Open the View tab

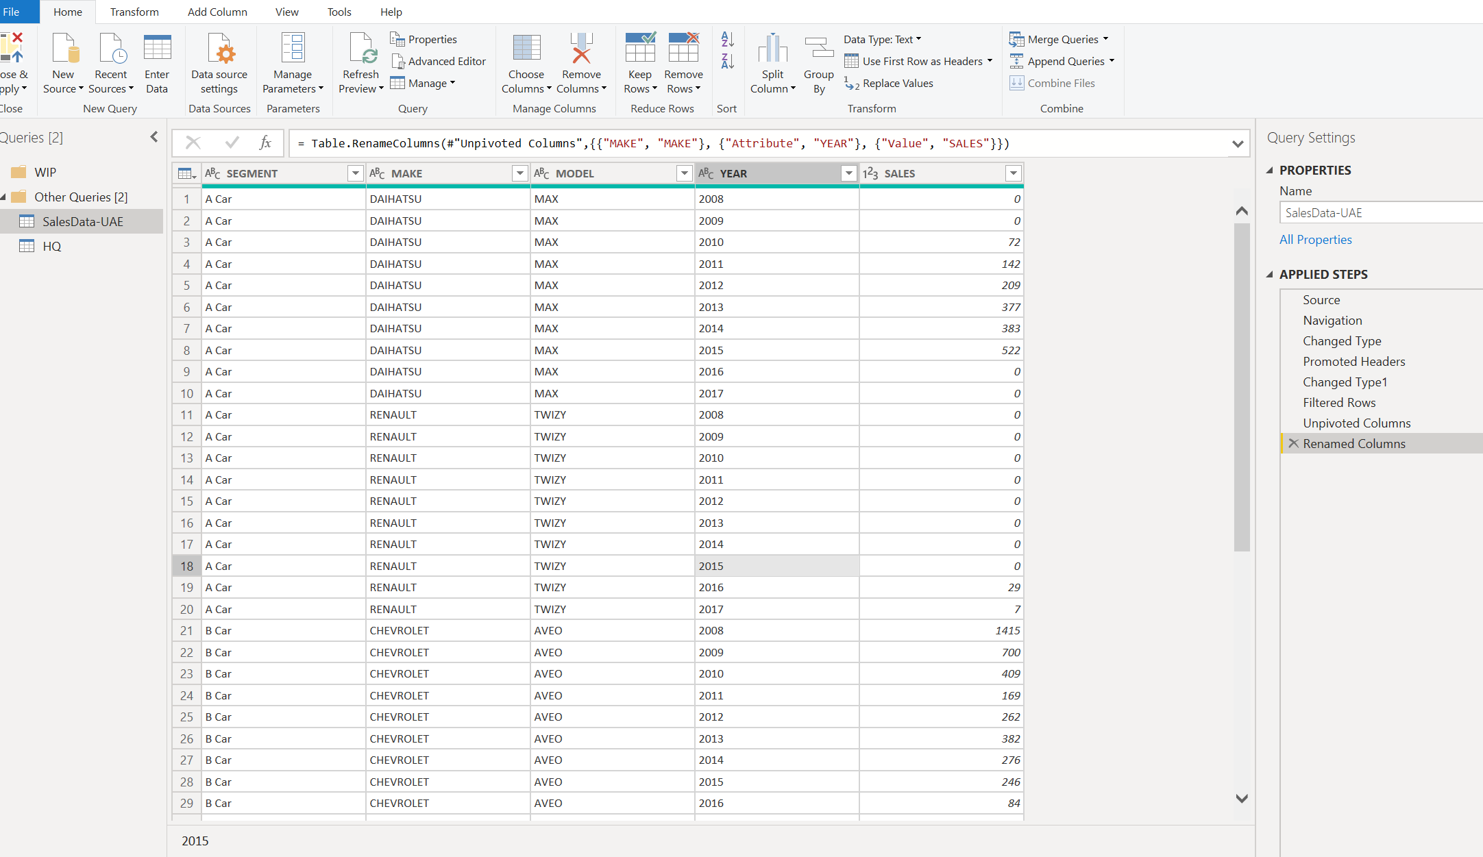[286, 12]
